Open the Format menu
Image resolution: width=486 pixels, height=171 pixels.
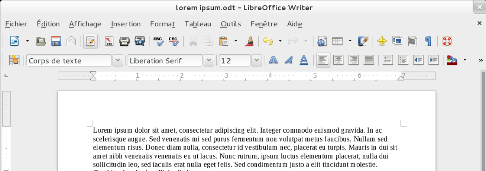click(x=162, y=24)
